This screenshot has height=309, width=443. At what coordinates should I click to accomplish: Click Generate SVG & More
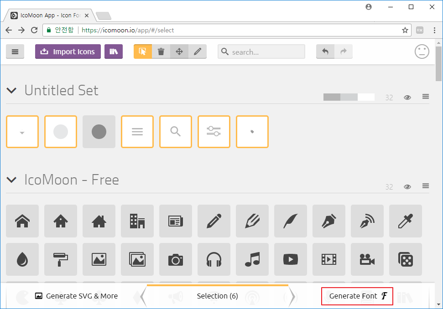coord(76,296)
